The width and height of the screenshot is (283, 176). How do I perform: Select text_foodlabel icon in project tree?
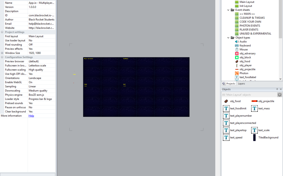tap(237, 77)
